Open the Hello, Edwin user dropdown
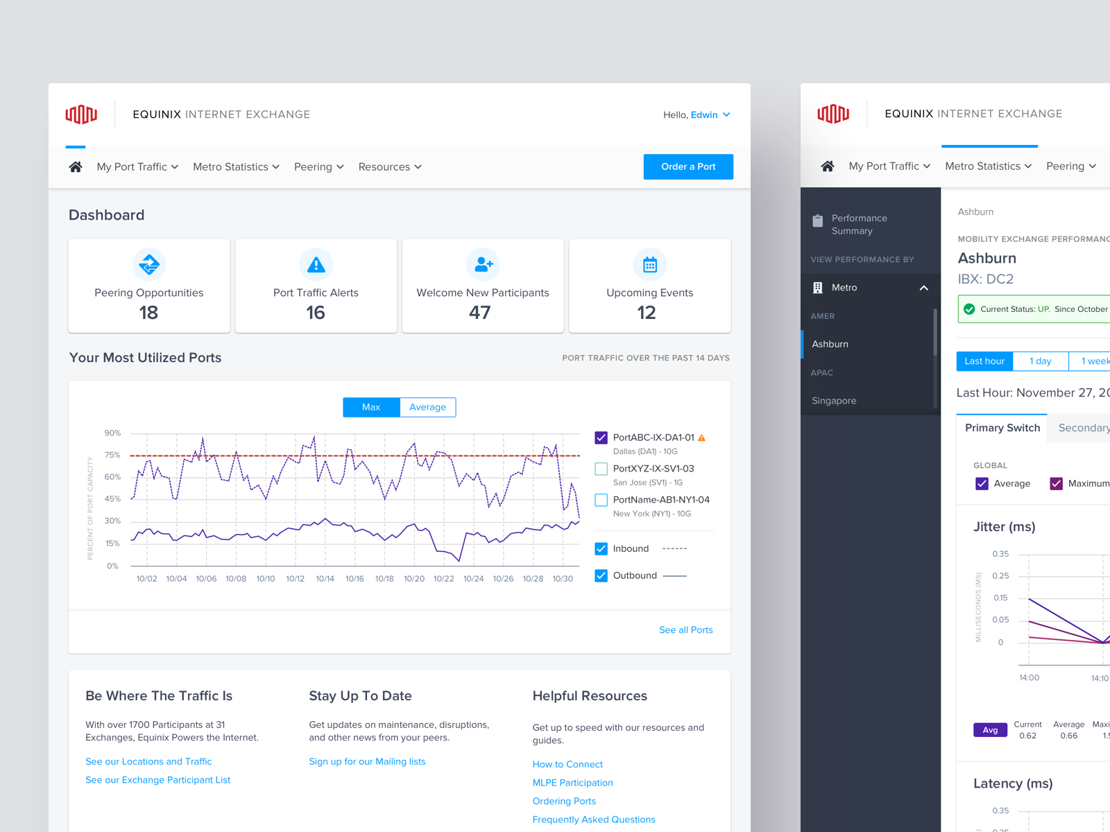This screenshot has width=1110, height=832. click(697, 114)
